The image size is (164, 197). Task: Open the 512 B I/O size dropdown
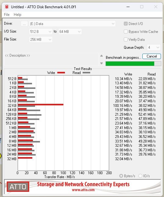(41, 32)
